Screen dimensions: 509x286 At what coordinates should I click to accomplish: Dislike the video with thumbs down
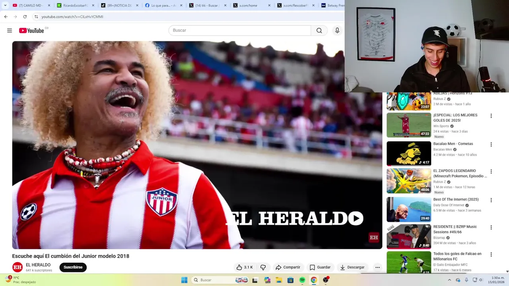pyautogui.click(x=263, y=267)
